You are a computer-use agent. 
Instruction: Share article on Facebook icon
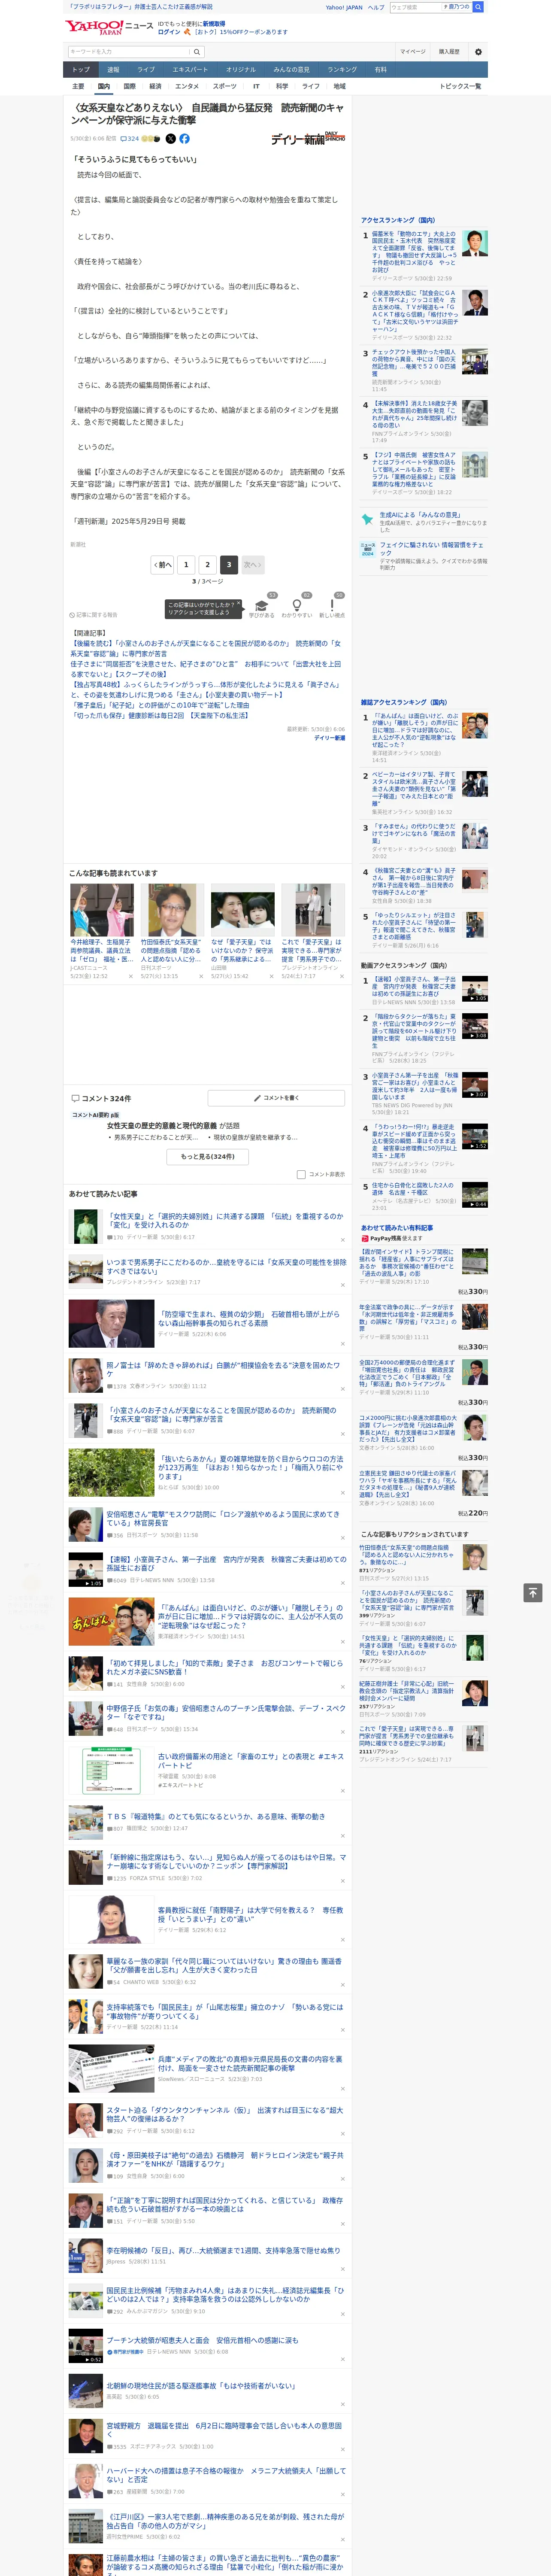184,139
